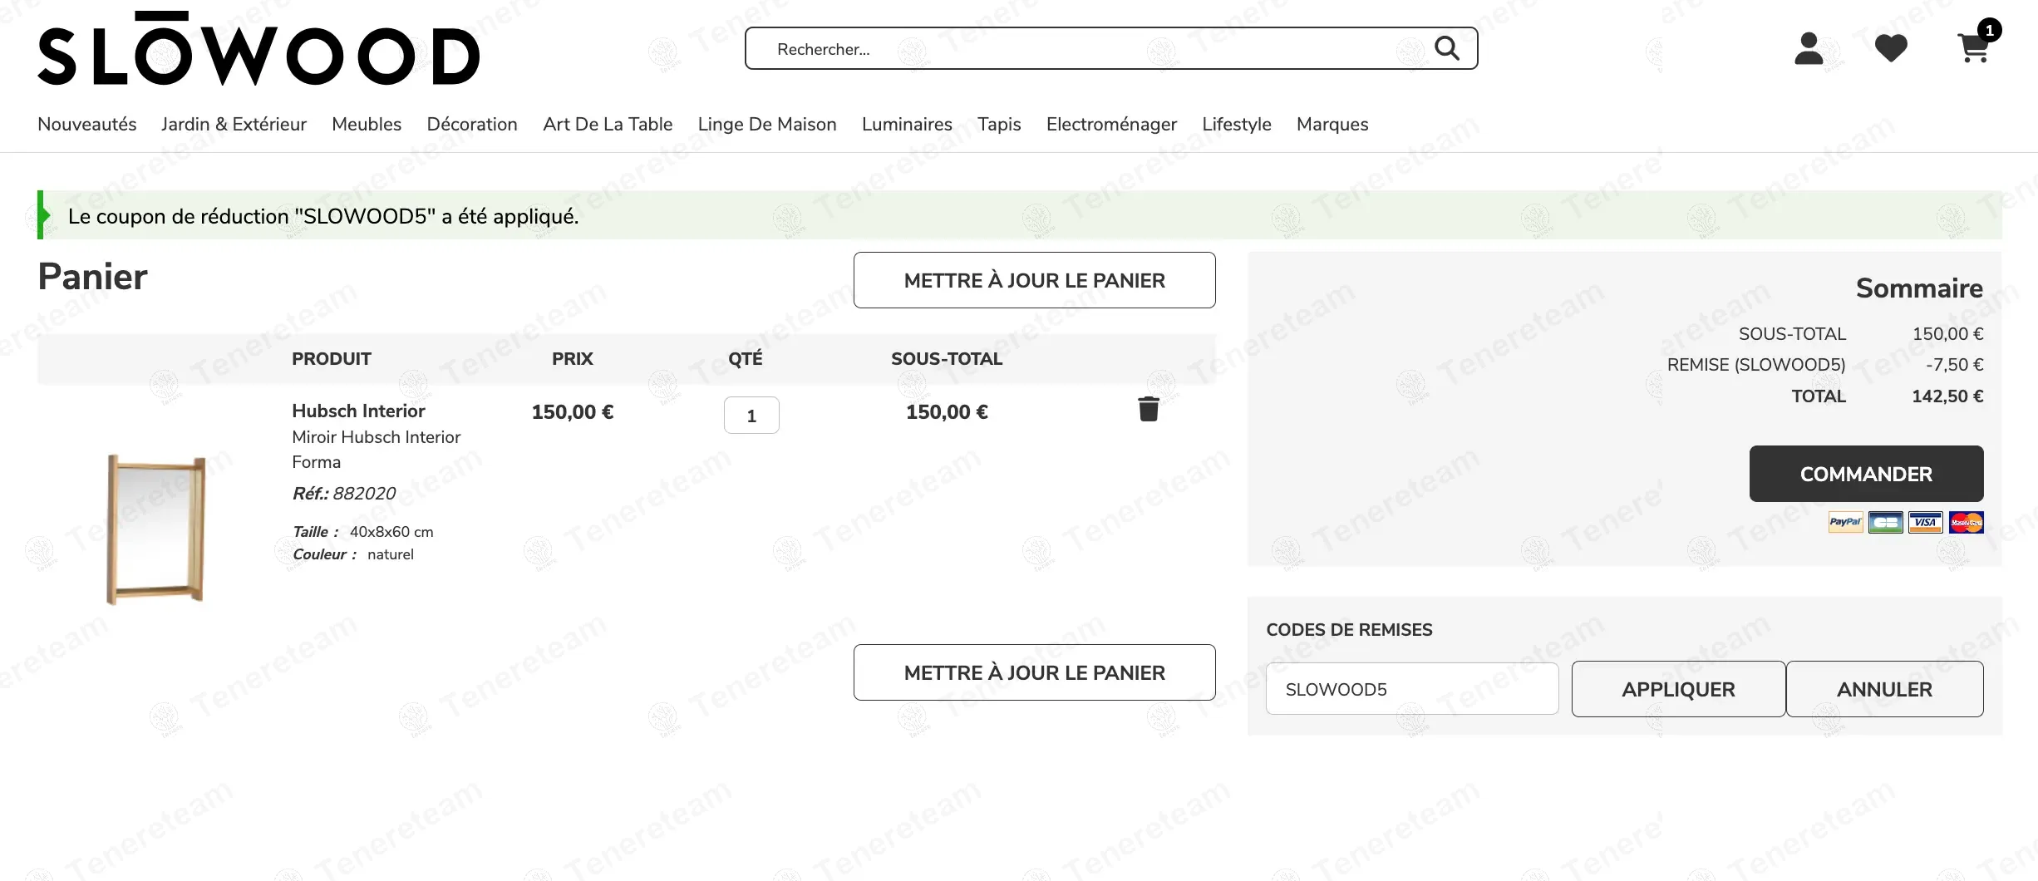Click the top Mettre à jour le panier button
This screenshot has width=2038, height=881.
1034,280
